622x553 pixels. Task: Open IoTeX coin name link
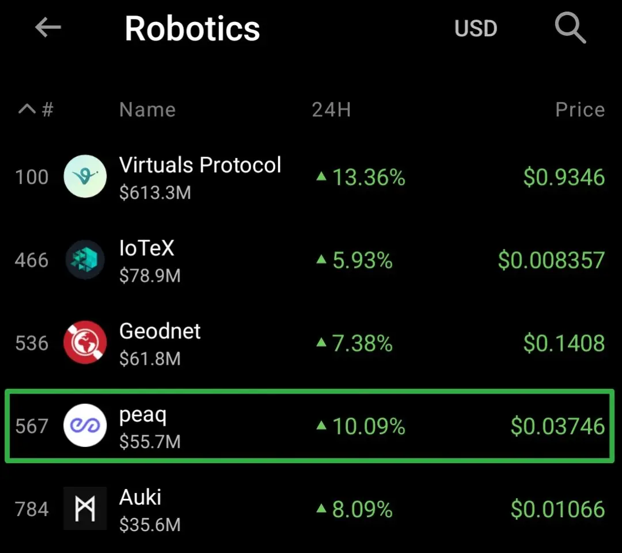click(146, 249)
